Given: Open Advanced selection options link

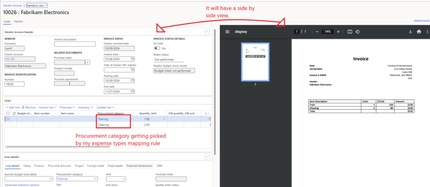Looking at the screenshot, I should click(22, 184).
